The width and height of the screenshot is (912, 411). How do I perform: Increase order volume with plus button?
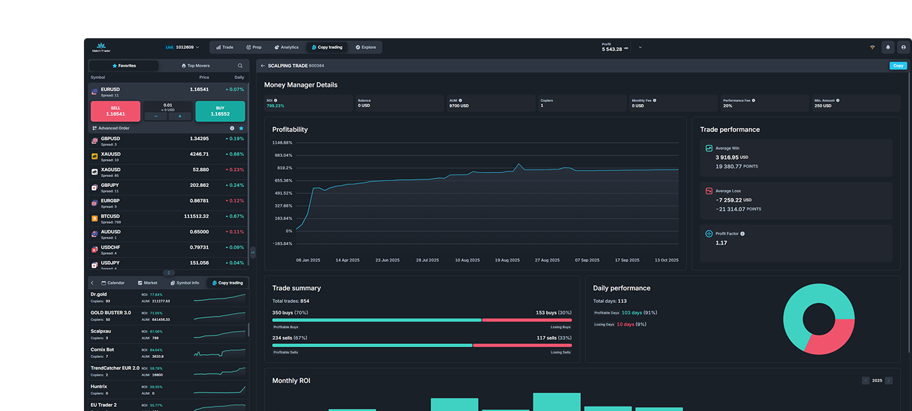180,116
